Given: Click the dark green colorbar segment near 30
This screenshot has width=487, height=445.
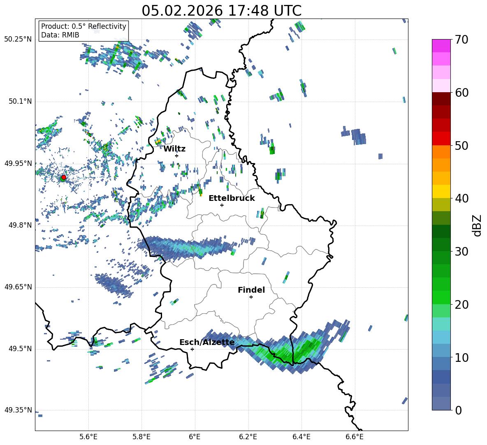Looking at the screenshot, I should pos(441,245).
